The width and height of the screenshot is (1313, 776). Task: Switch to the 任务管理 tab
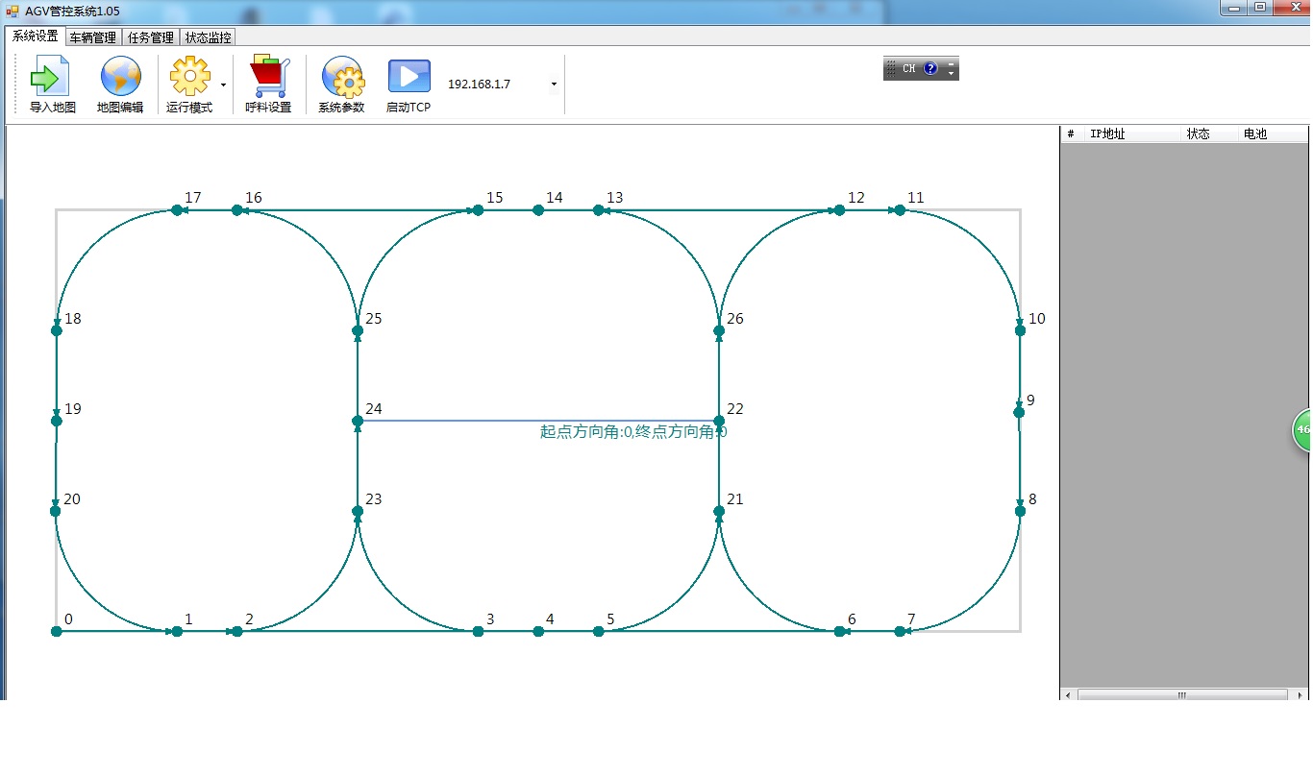[x=150, y=37]
